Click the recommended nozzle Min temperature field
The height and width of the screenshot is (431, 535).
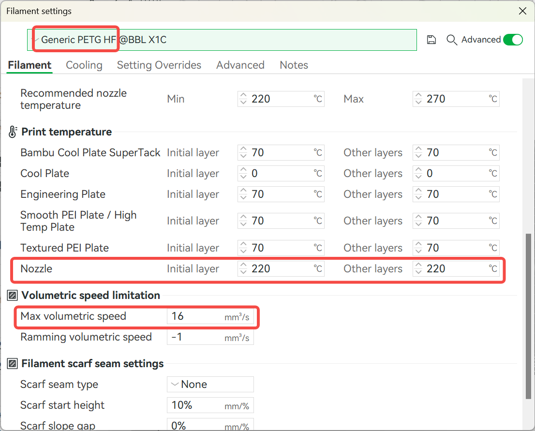[x=281, y=99]
